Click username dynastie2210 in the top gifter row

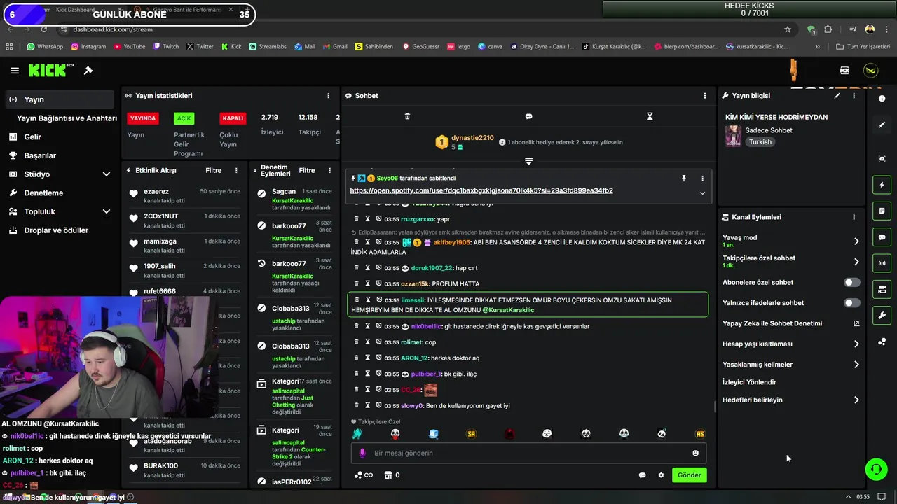472,138
